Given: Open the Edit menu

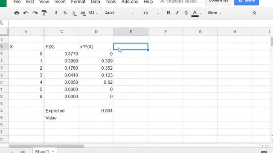Looking at the screenshot, I should [x=30, y=2].
